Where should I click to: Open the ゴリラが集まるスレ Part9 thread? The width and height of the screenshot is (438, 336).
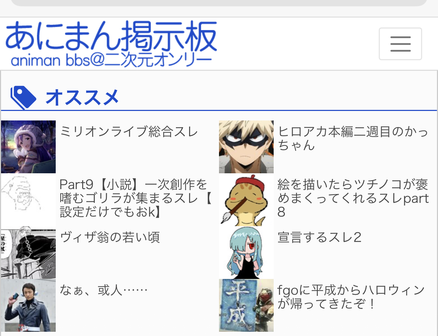point(135,198)
